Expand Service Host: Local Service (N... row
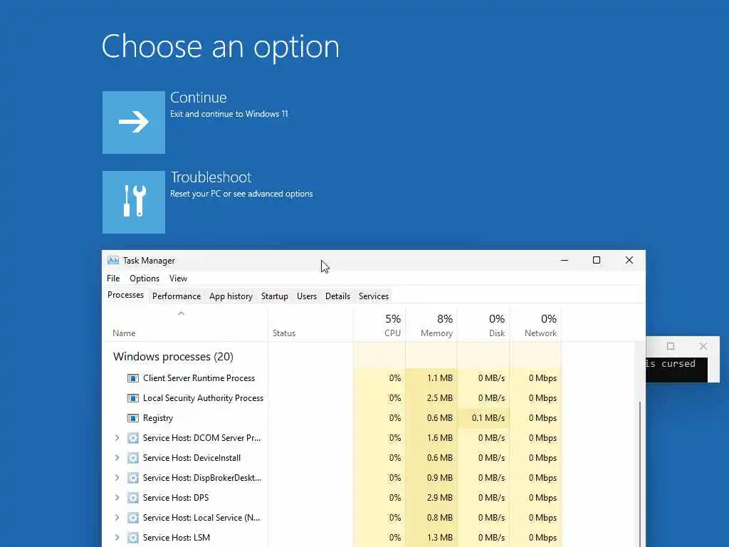Viewport: 729px width, 547px height. (x=117, y=518)
